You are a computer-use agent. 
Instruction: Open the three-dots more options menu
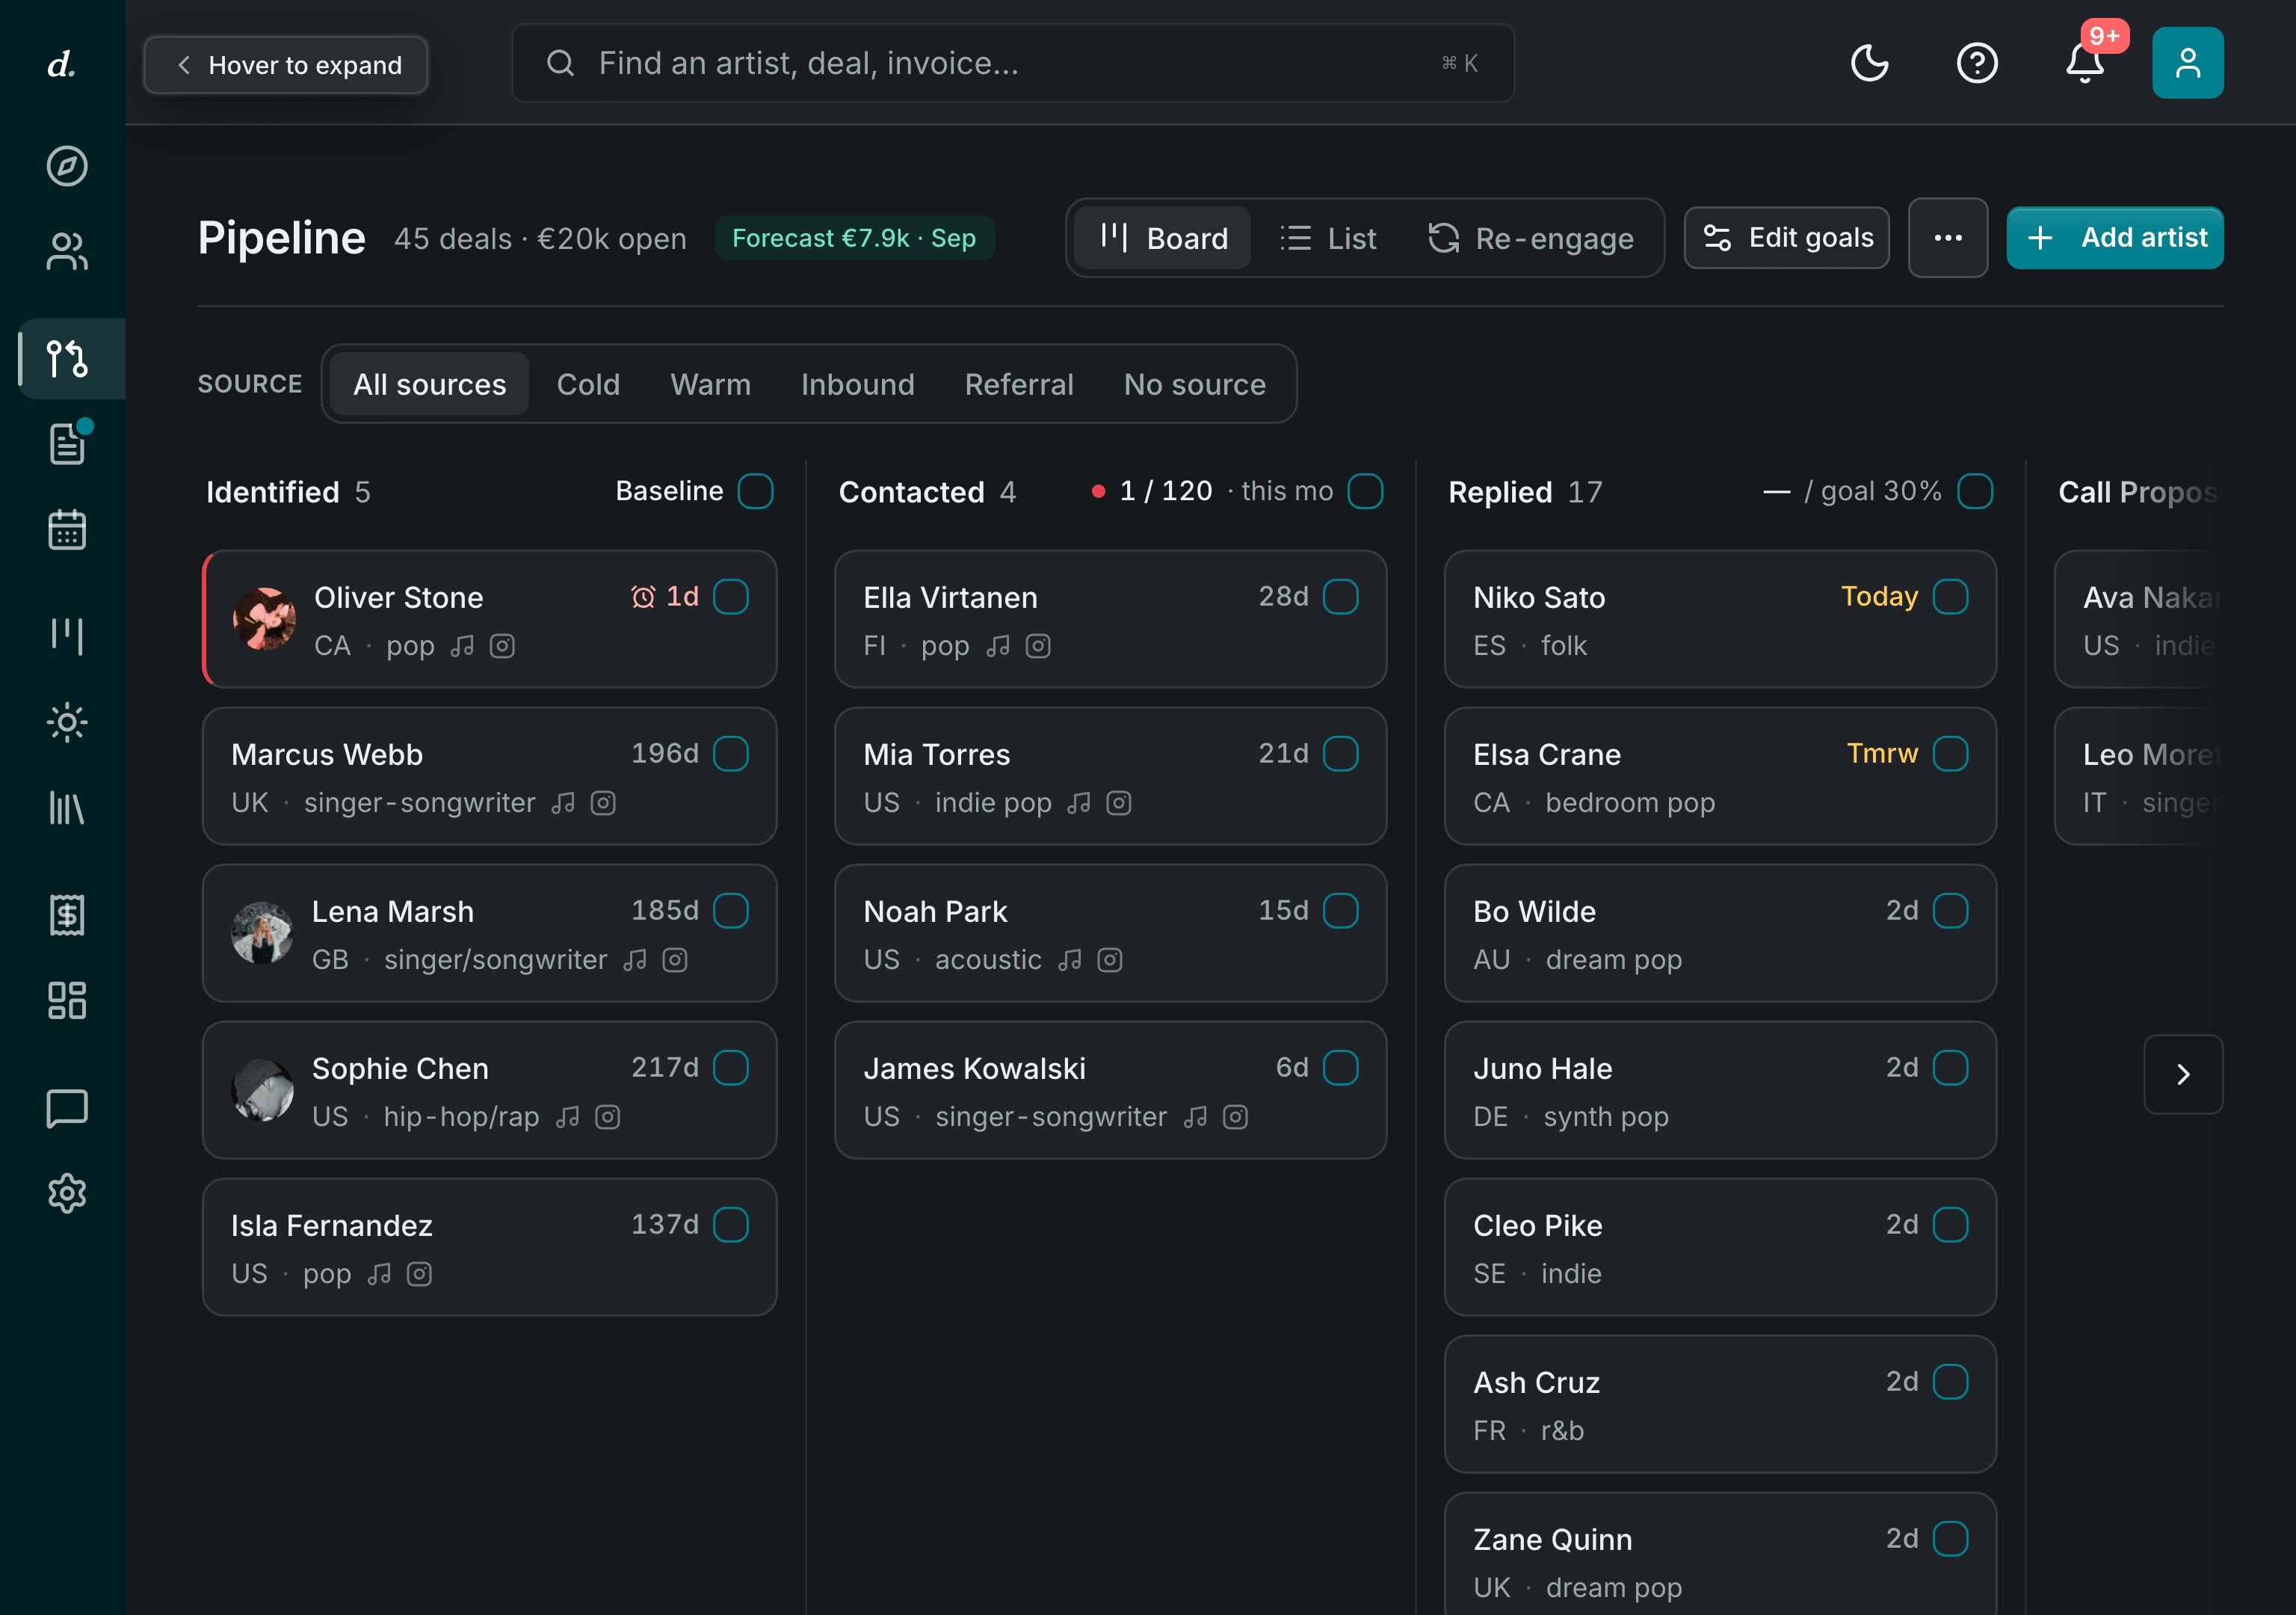pos(1947,239)
